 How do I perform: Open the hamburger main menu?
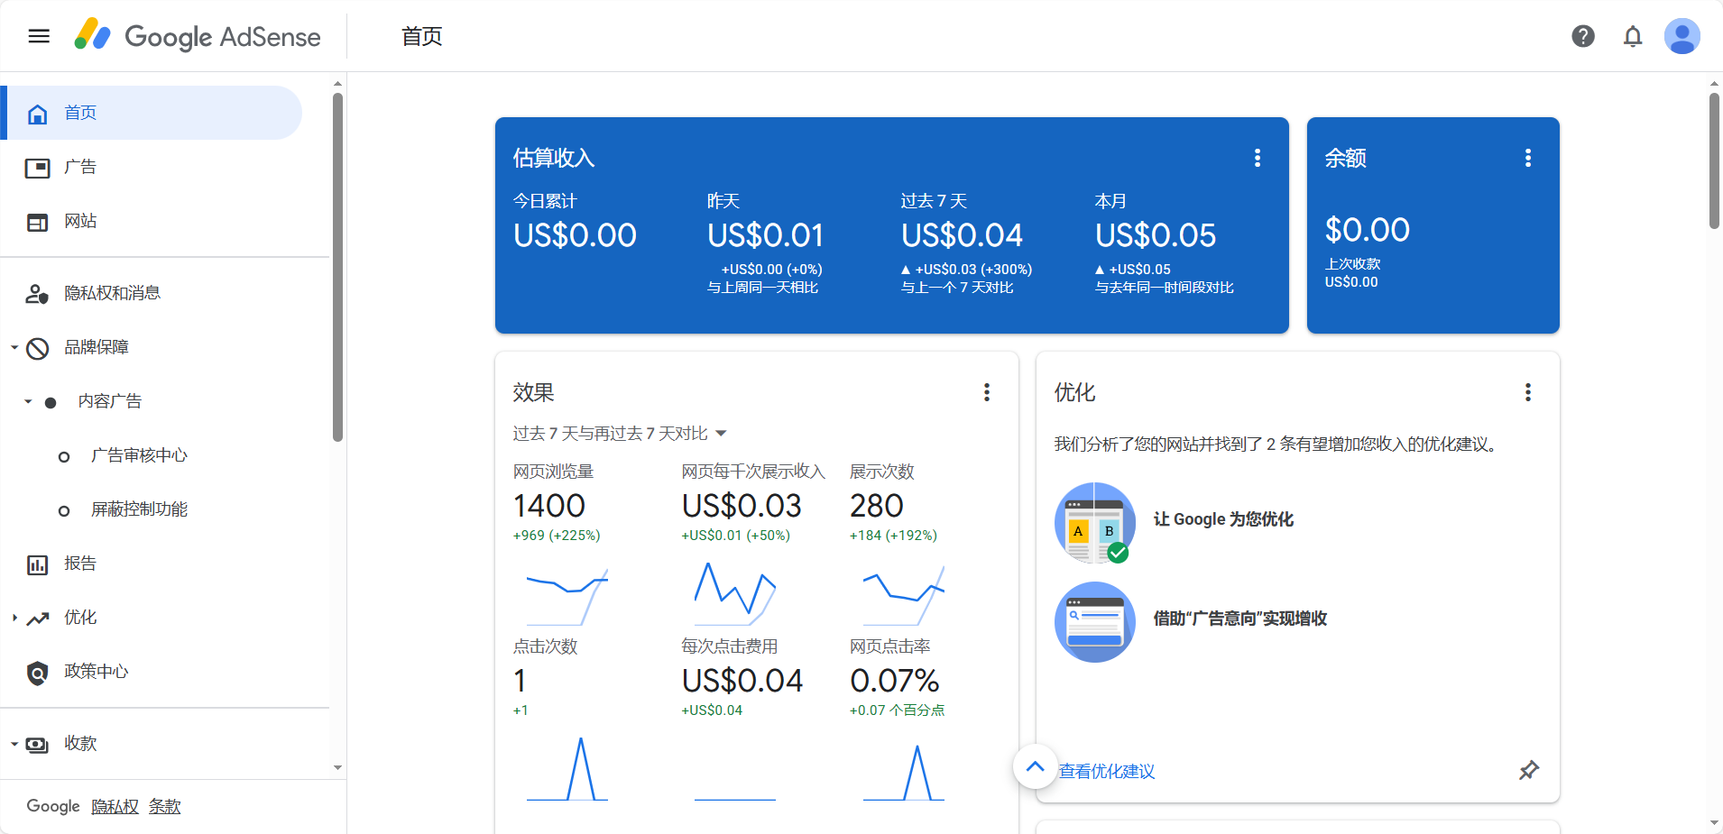(x=39, y=36)
